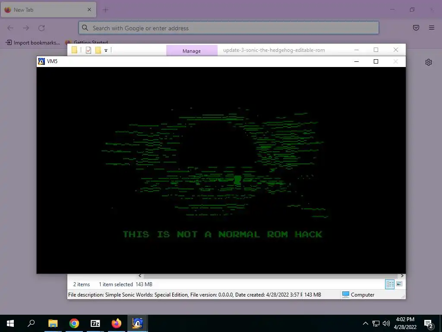Focus the Search with Google address bar
Viewport: 442px width, 332px height.
pyautogui.click(x=229, y=28)
